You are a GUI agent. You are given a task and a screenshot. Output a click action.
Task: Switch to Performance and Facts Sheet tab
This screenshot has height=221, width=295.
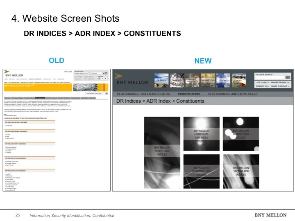pyautogui.click(x=233, y=94)
